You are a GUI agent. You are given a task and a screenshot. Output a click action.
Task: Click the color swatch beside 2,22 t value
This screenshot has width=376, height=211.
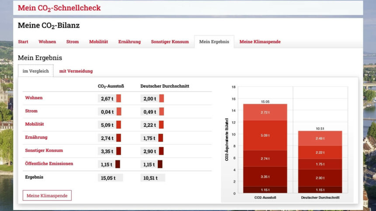coord(161,125)
